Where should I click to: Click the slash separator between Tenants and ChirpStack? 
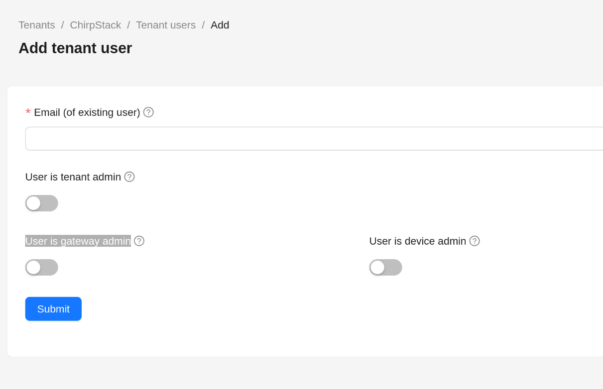(62, 25)
